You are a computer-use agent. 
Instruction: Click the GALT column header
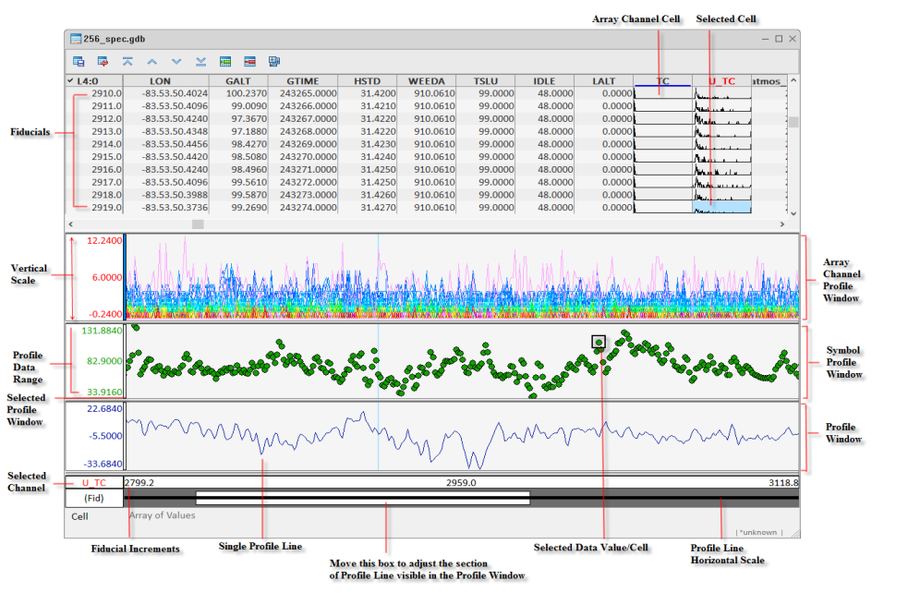[238, 81]
